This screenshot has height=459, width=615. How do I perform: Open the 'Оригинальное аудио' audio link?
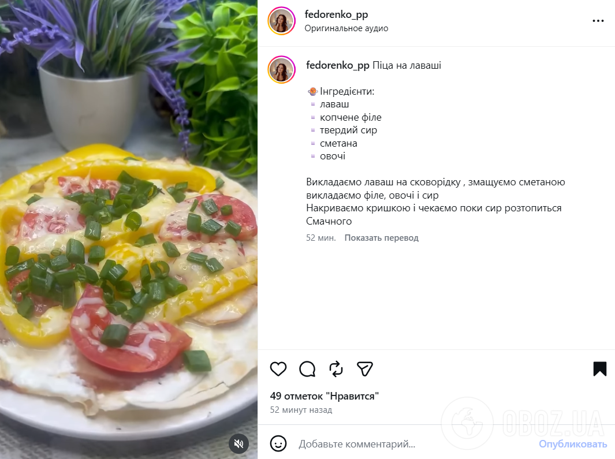pos(346,28)
